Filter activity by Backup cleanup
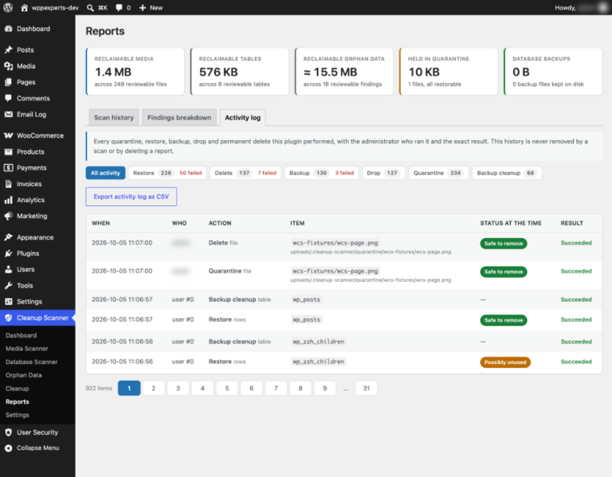Screen dimensions: 612x477 click(507, 173)
